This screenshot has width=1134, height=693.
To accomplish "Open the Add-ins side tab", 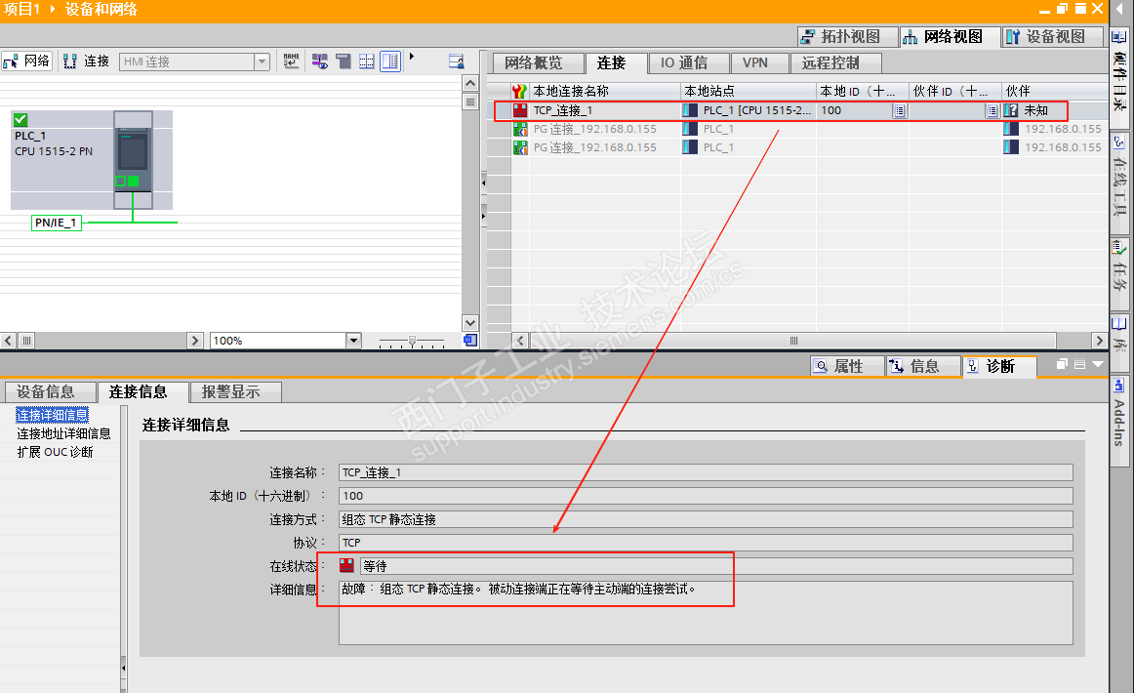I will (1119, 420).
